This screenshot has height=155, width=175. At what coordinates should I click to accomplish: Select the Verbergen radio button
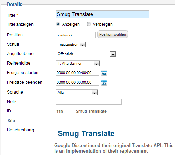[89, 24]
